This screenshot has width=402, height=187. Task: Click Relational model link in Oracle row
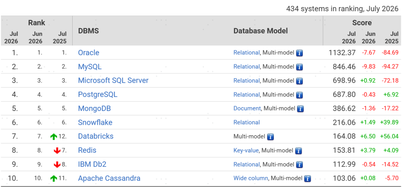click(x=247, y=53)
